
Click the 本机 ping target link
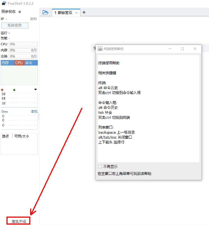click(x=34, y=112)
